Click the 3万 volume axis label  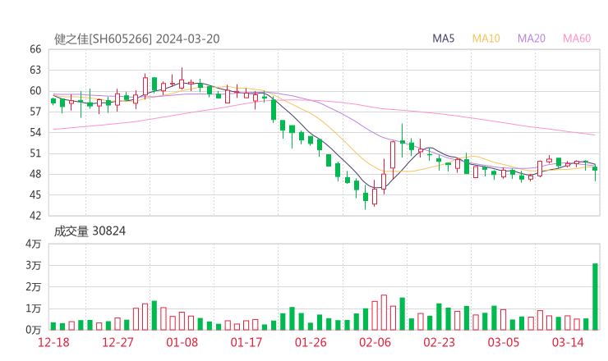(x=34, y=265)
